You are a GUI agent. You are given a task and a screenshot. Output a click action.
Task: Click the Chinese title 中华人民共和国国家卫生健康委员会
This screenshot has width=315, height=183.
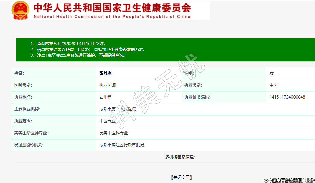pyautogui.click(x=112, y=8)
